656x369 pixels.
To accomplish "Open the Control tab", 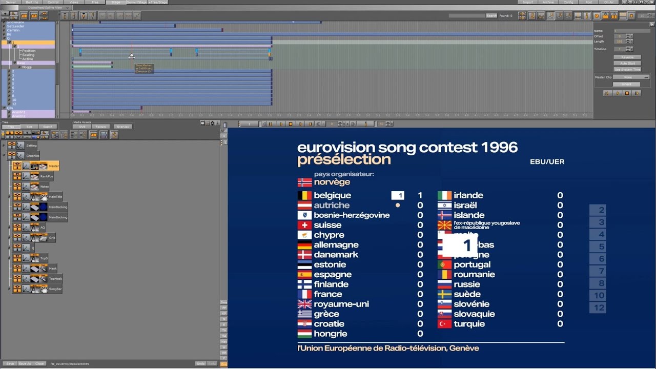I will [53, 2].
